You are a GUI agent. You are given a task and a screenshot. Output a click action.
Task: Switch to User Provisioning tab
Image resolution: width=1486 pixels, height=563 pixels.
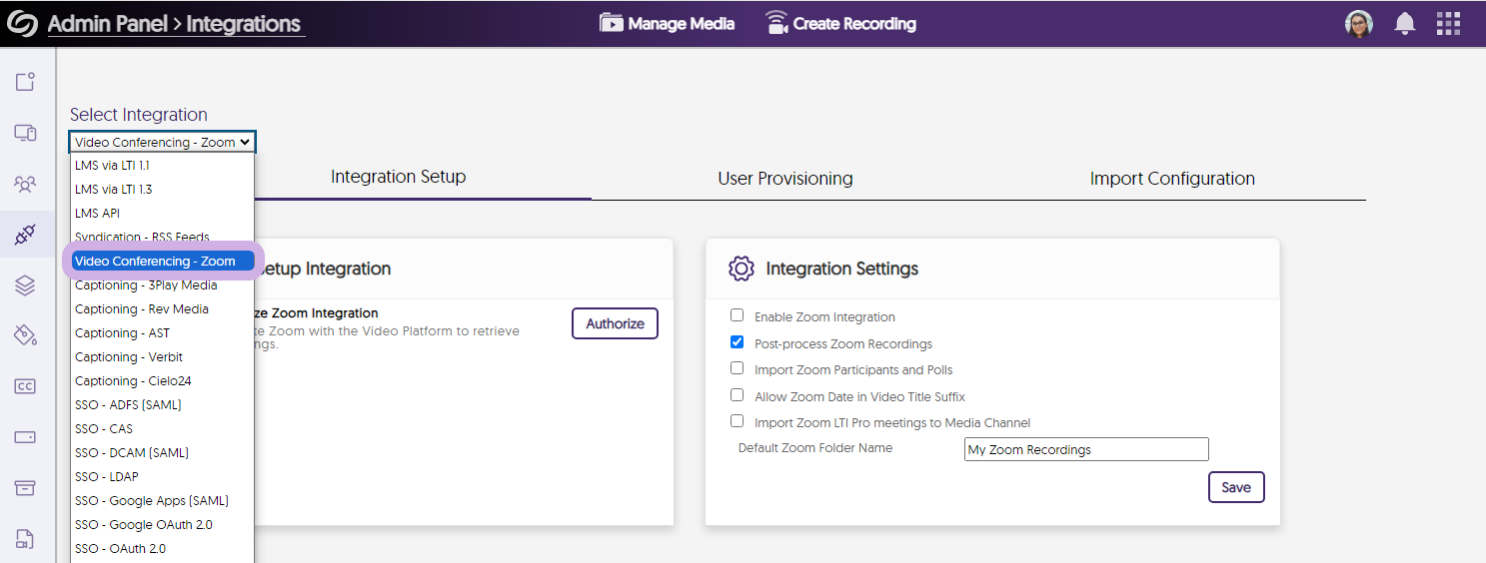click(784, 179)
